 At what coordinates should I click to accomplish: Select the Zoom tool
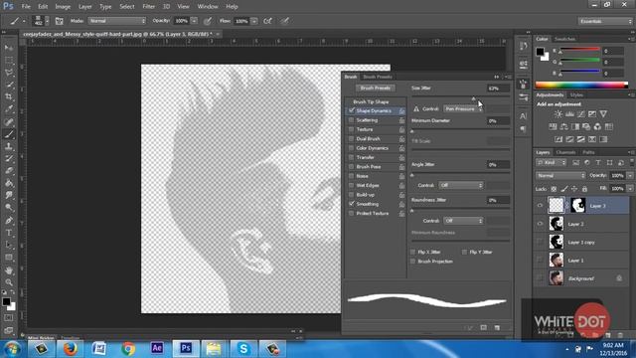point(9,282)
